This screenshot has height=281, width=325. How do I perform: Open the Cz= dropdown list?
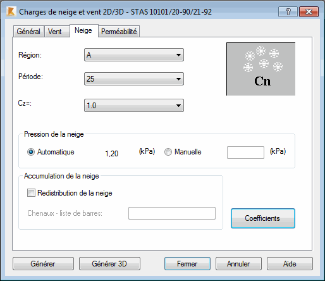134,105
